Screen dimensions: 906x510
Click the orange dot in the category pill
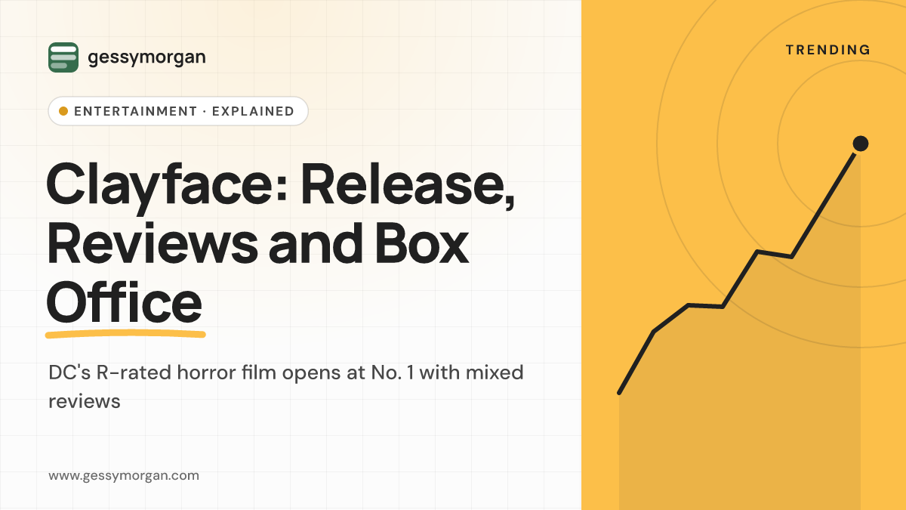coord(63,111)
